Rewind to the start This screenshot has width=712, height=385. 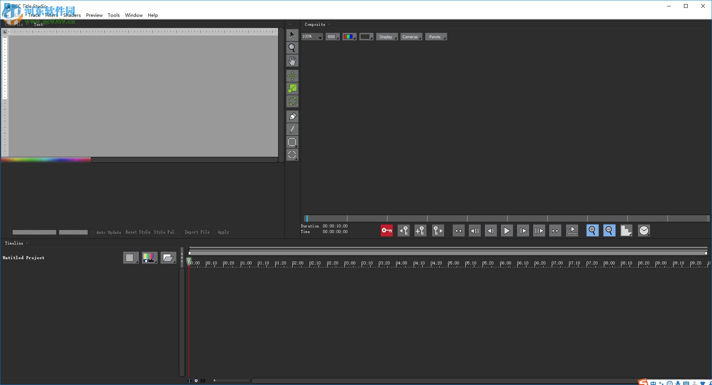[459, 230]
